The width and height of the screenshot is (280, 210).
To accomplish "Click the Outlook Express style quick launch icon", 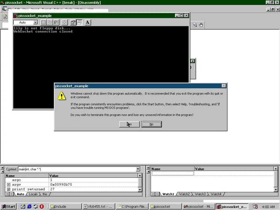I will pos(35,207).
